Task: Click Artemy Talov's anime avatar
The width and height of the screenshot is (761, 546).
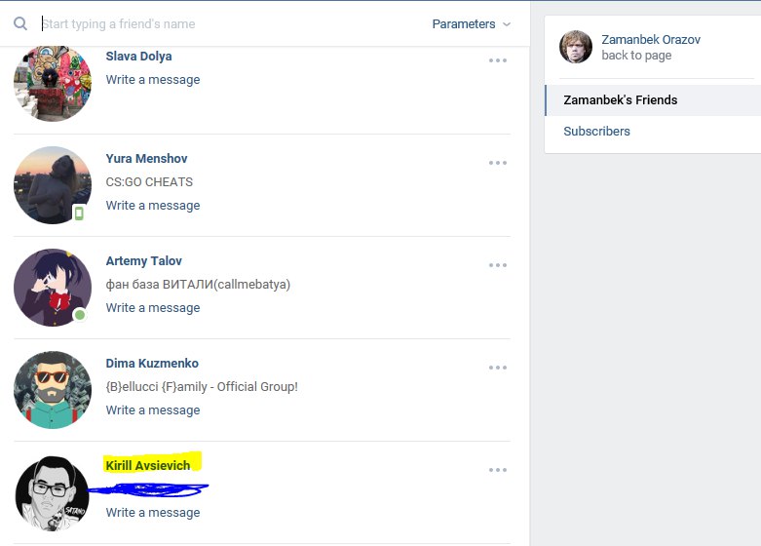Action: 53,288
